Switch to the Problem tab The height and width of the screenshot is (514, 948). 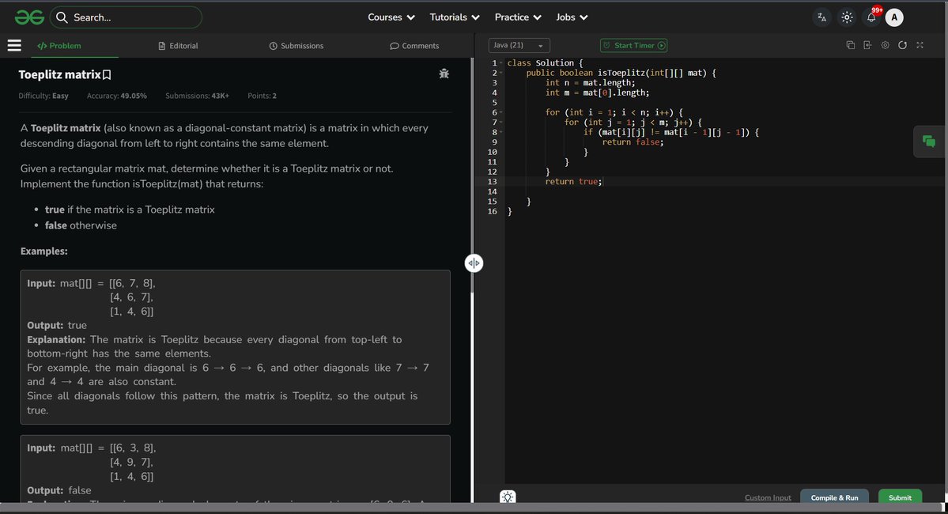click(x=59, y=46)
